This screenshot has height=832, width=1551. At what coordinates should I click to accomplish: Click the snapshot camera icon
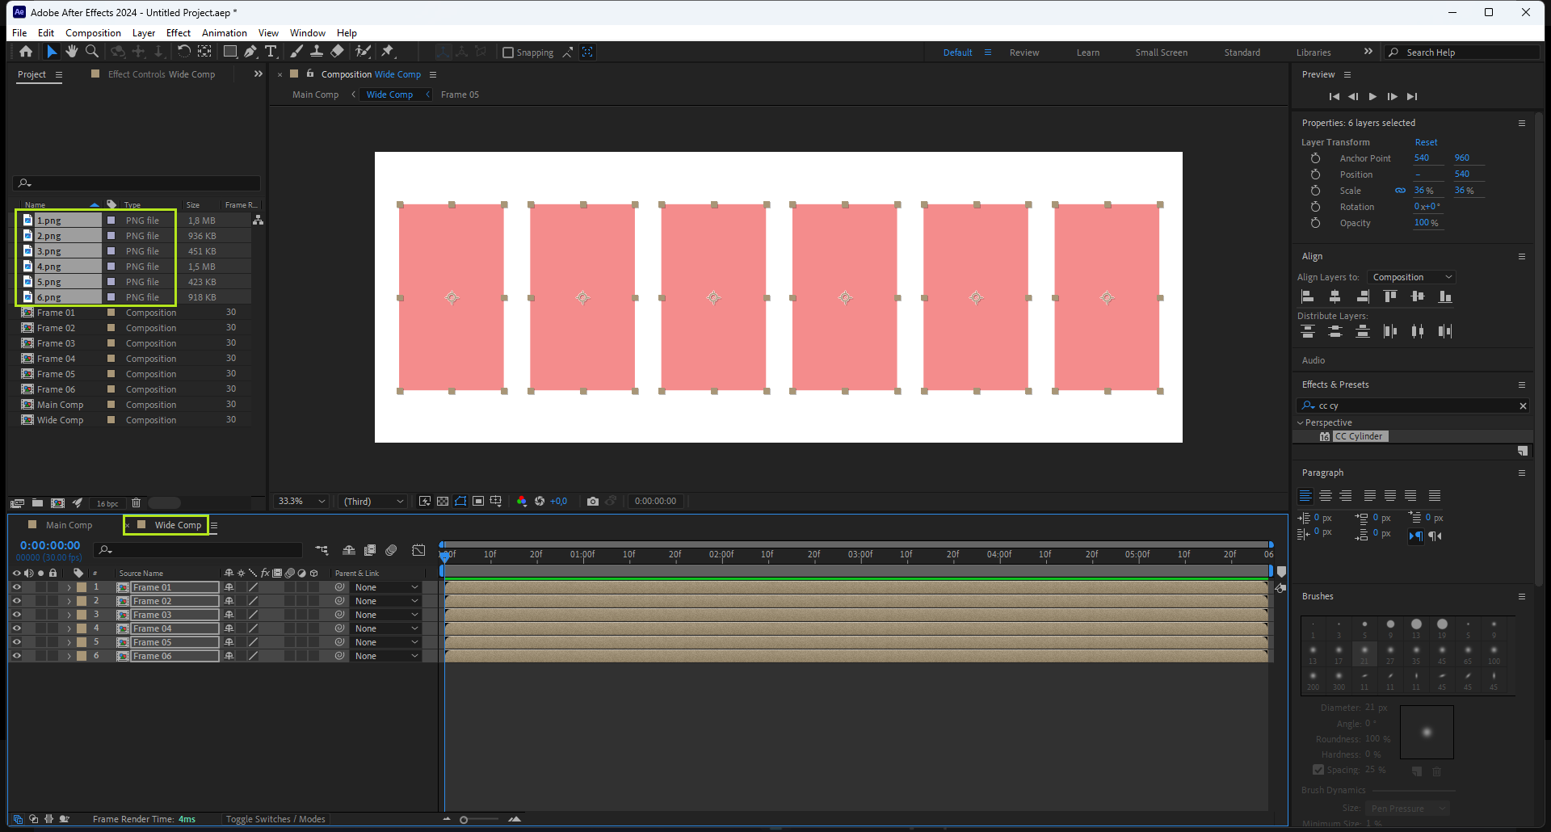pyautogui.click(x=593, y=502)
